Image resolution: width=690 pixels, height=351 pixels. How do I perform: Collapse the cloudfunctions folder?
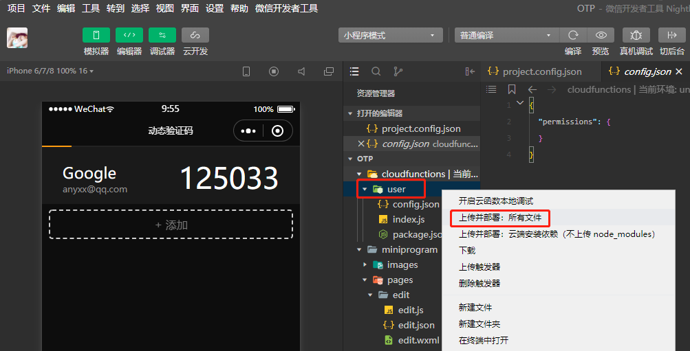359,174
